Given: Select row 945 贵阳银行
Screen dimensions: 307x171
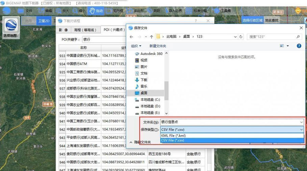Looking at the screenshot, I should [132, 154].
